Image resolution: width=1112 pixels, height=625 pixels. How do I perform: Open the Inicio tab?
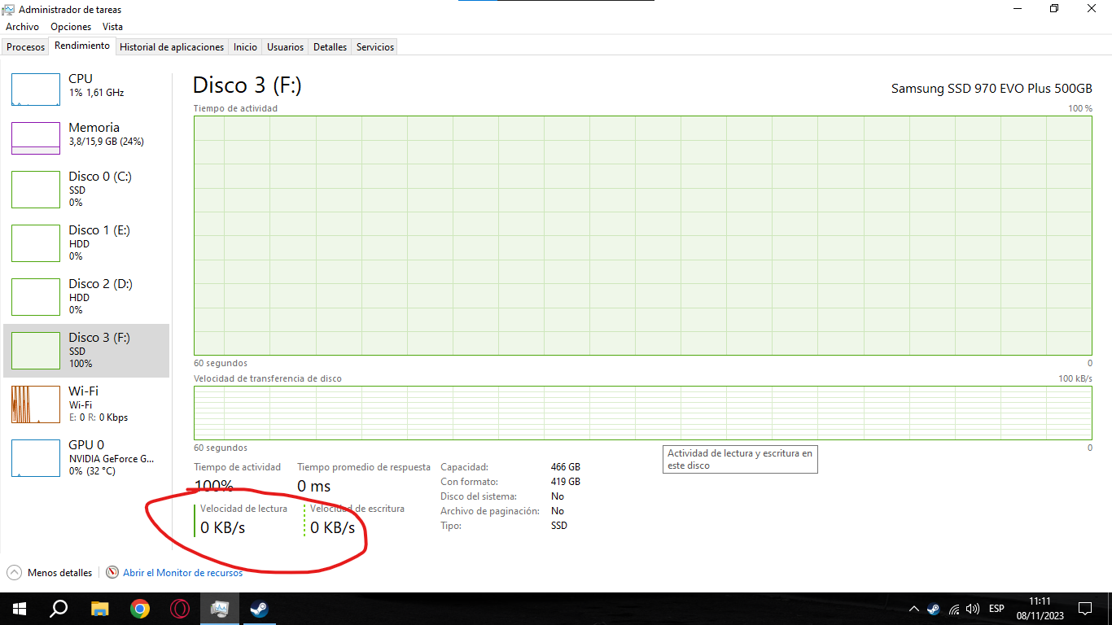pos(245,47)
